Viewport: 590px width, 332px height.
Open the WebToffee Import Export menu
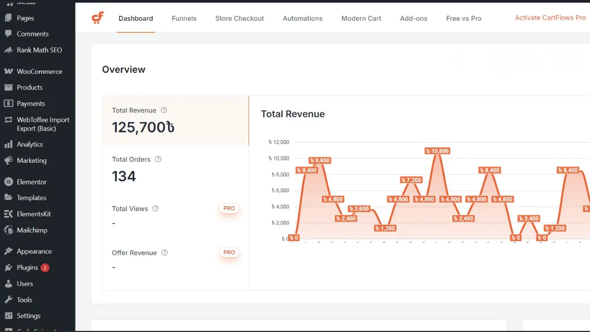click(43, 124)
